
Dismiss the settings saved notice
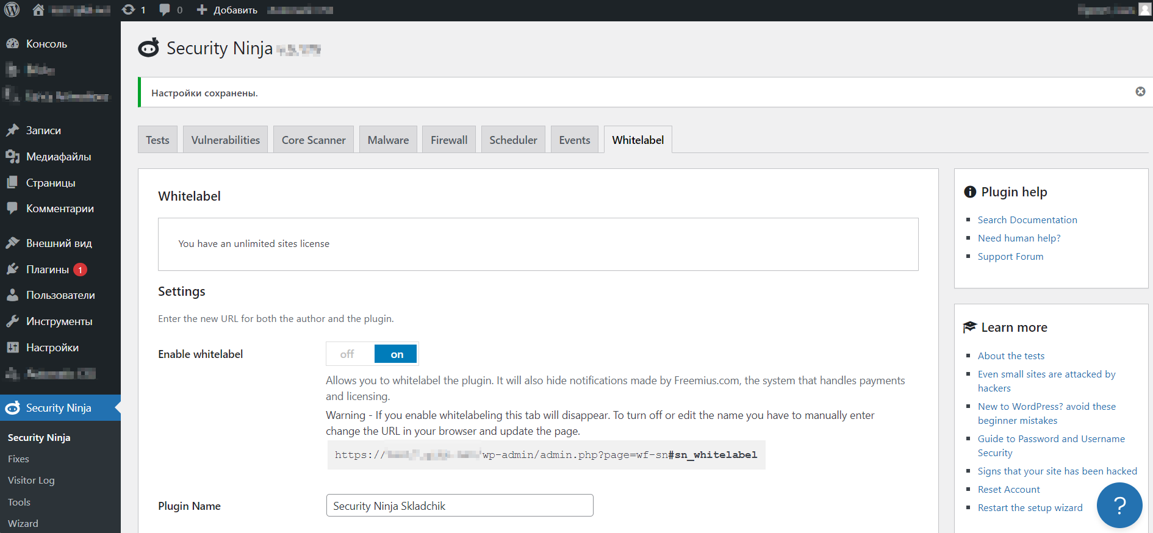(1140, 91)
